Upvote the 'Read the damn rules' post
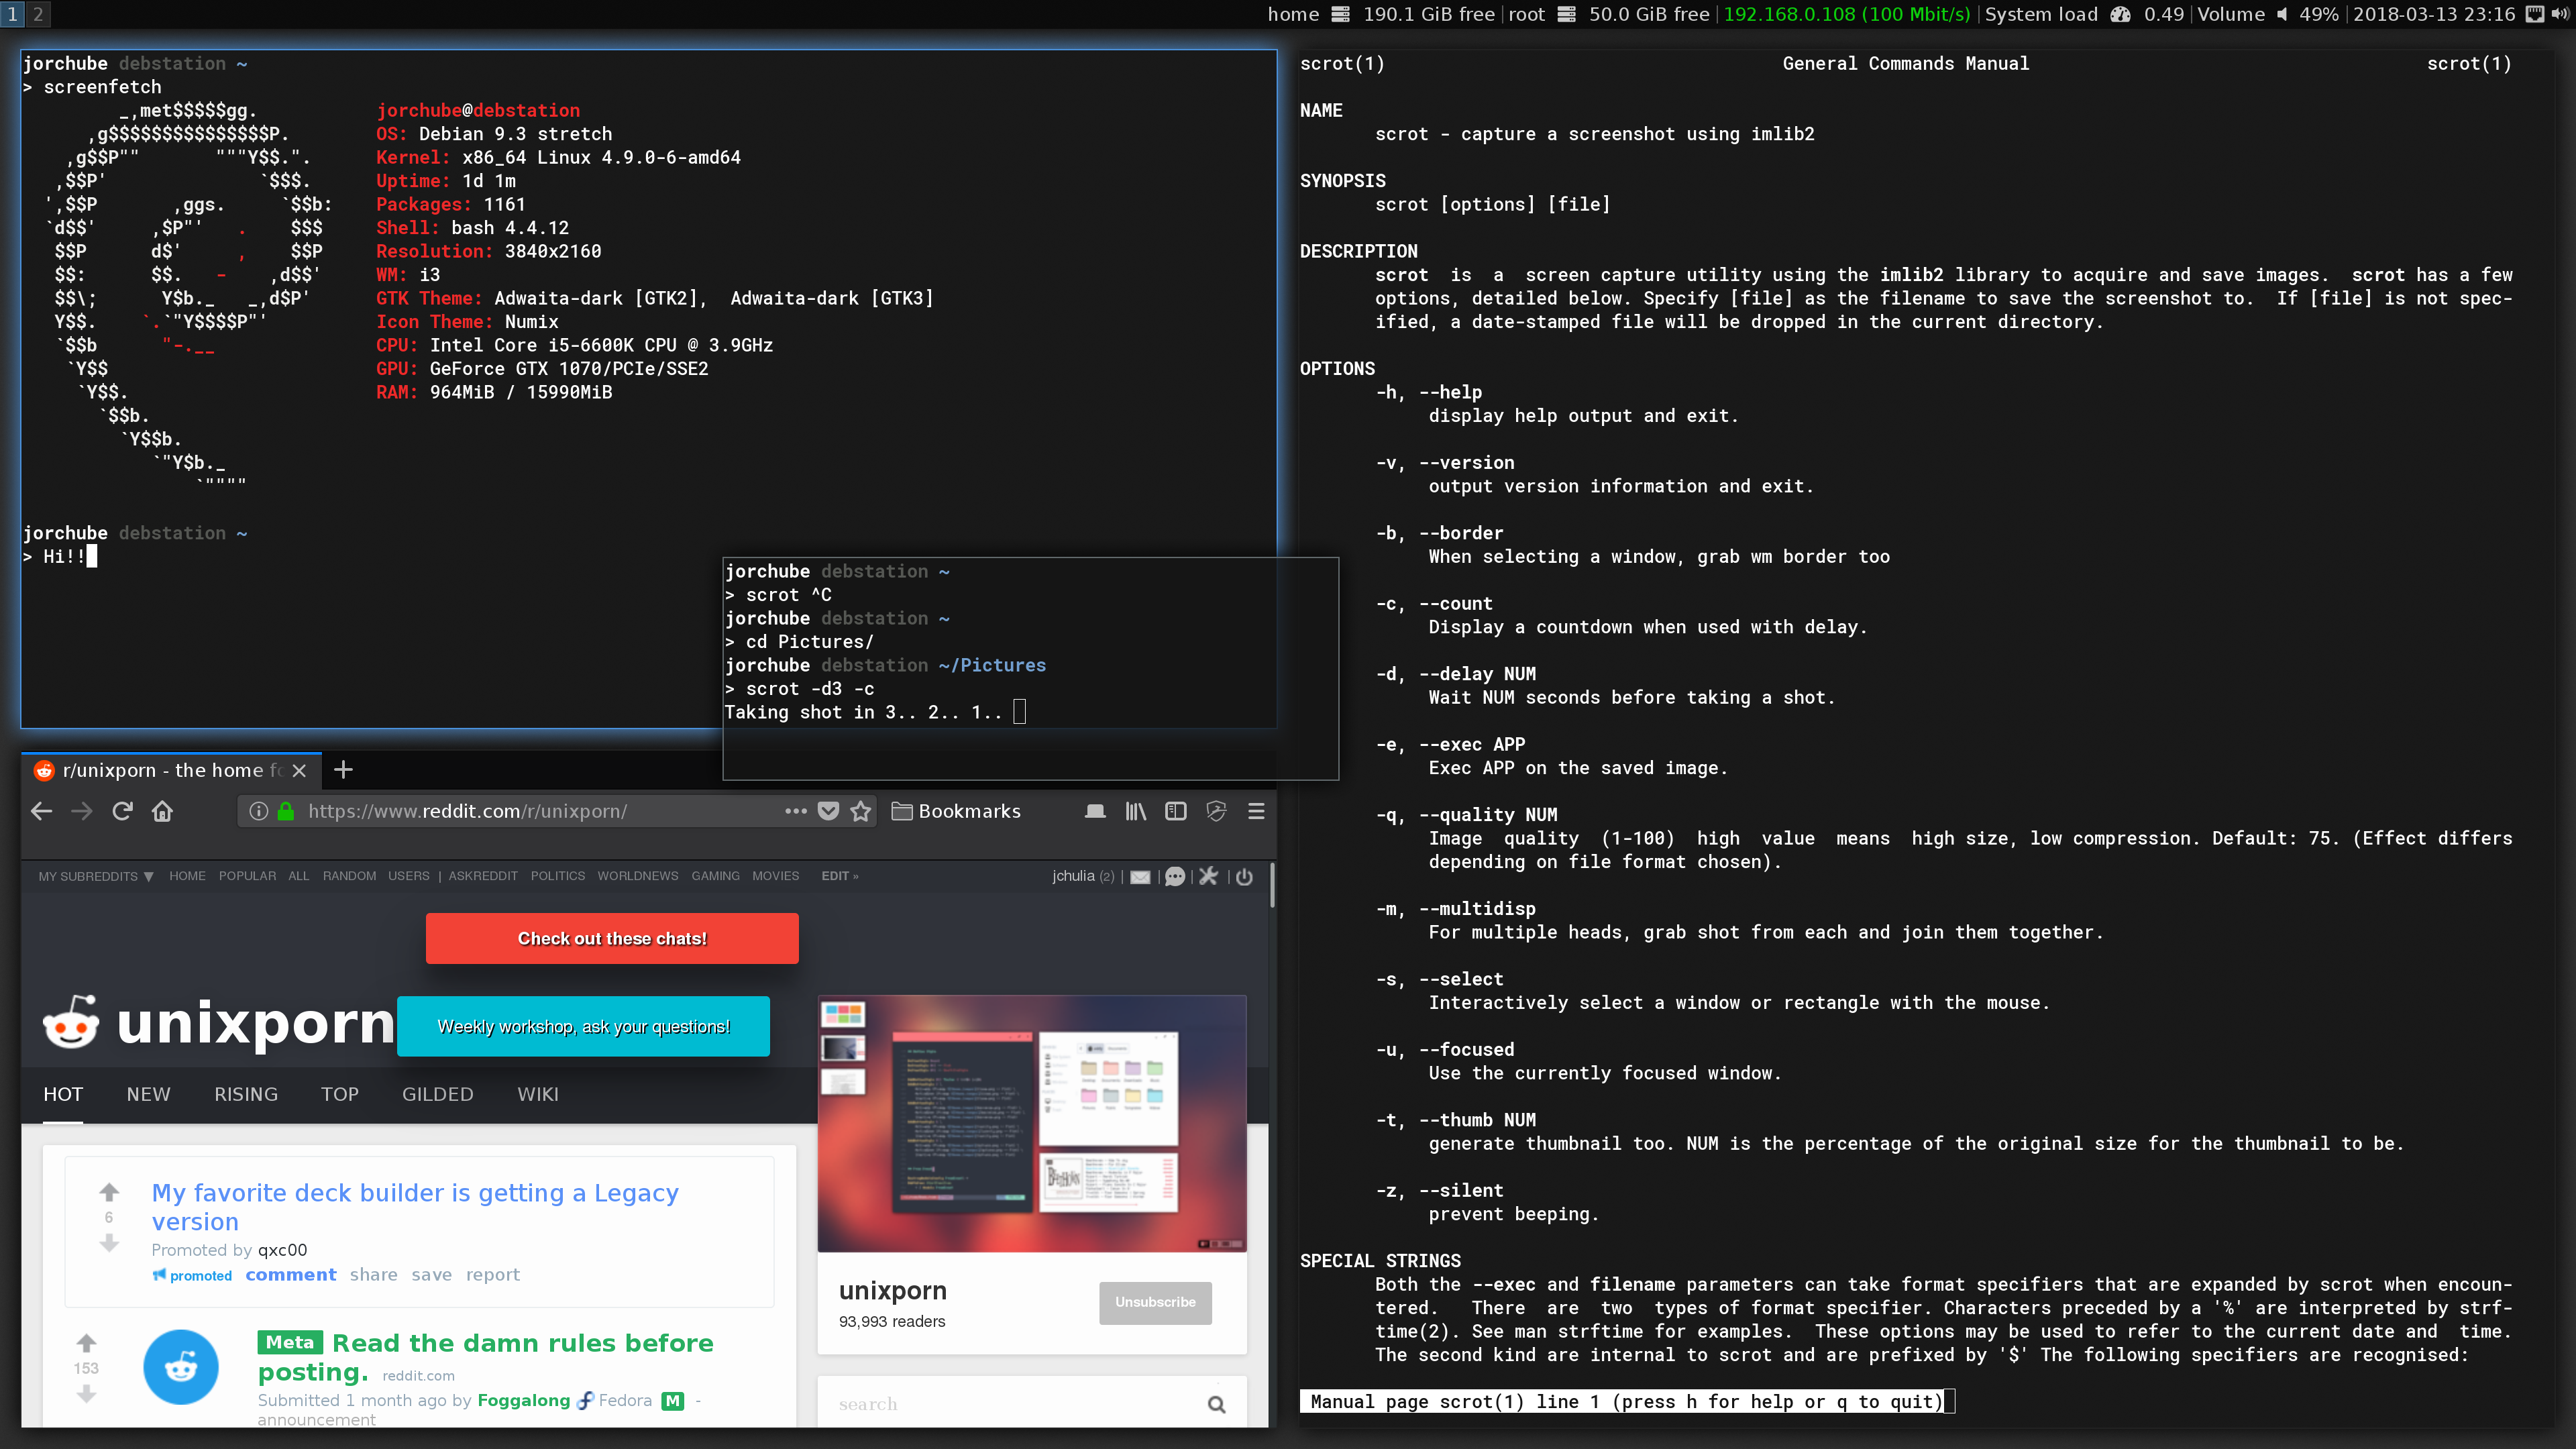The width and height of the screenshot is (2576, 1449). tap(86, 1343)
